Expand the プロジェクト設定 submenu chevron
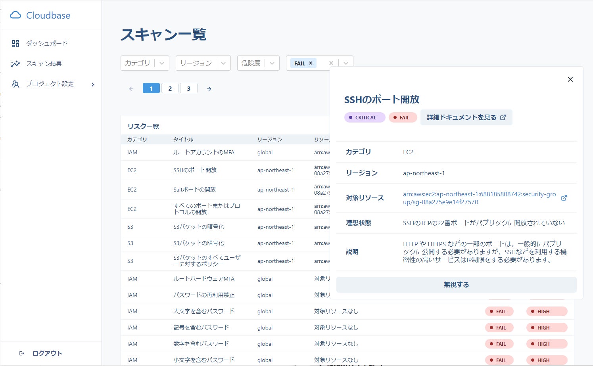The width and height of the screenshot is (593, 366). (x=93, y=84)
